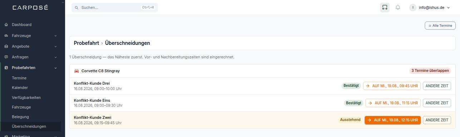Click the Ausstehend status badge
The width and height of the screenshot is (460, 137).
(x=350, y=120)
